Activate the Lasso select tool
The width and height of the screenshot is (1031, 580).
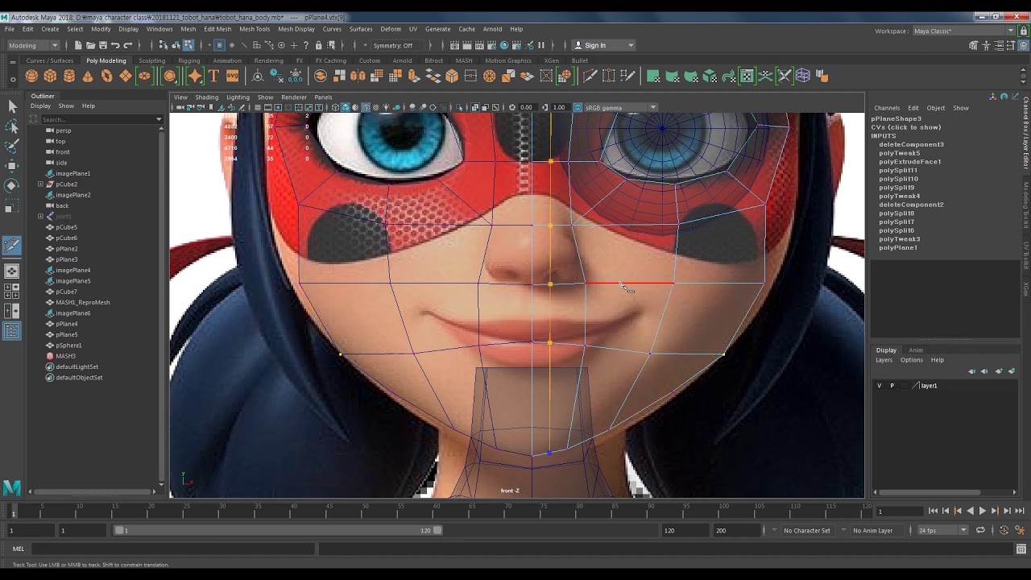click(x=12, y=126)
